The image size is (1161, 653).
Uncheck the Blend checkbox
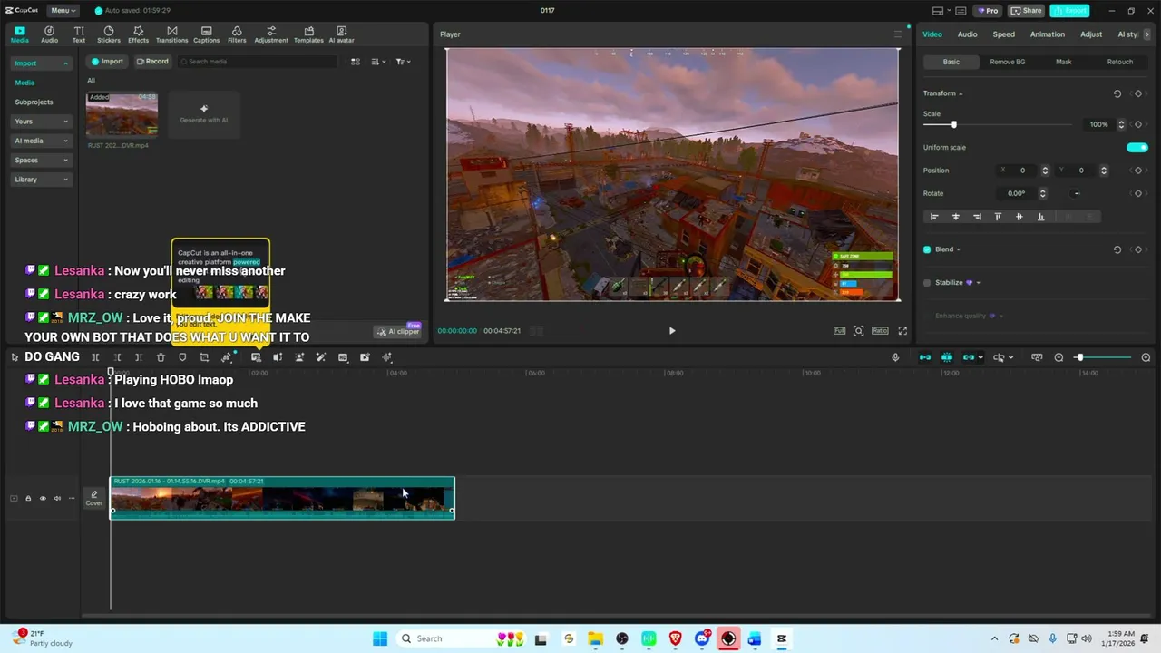(x=927, y=249)
